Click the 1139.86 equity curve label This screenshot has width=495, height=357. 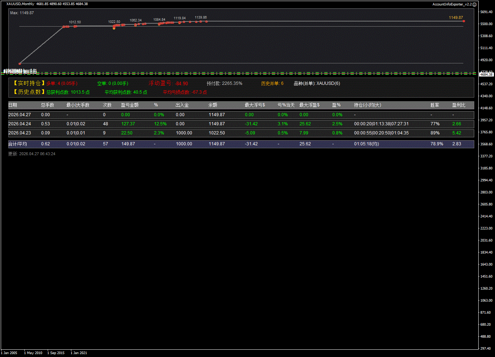[201, 17]
